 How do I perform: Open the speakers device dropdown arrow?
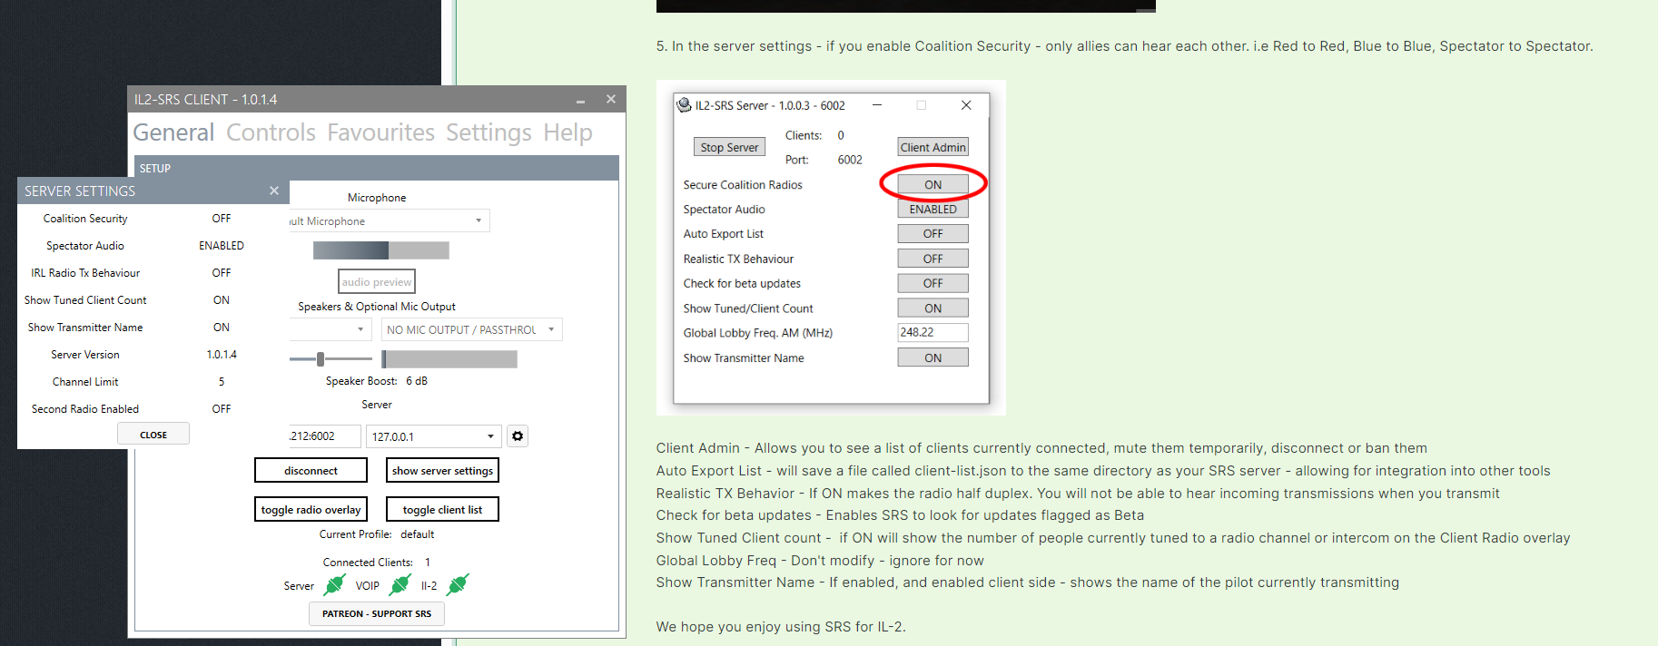[360, 329]
